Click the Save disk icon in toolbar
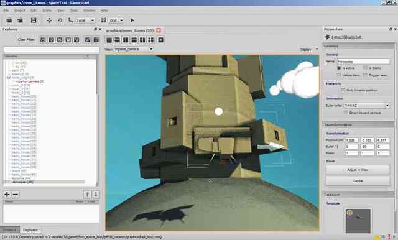398x240 pixels. pos(34,21)
